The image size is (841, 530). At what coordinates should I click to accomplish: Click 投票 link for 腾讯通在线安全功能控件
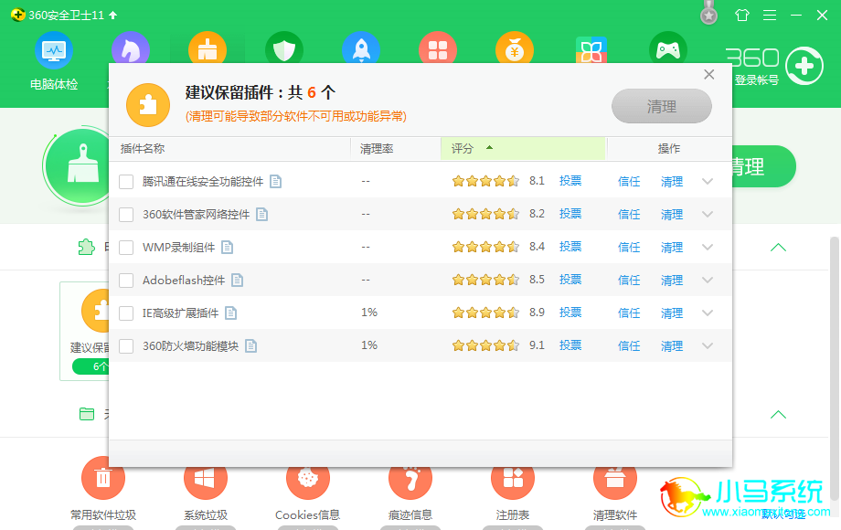click(x=570, y=181)
